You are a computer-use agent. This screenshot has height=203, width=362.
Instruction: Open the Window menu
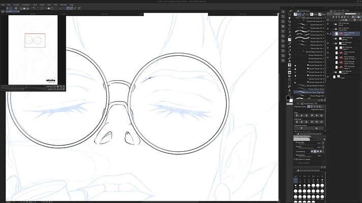[64, 5]
